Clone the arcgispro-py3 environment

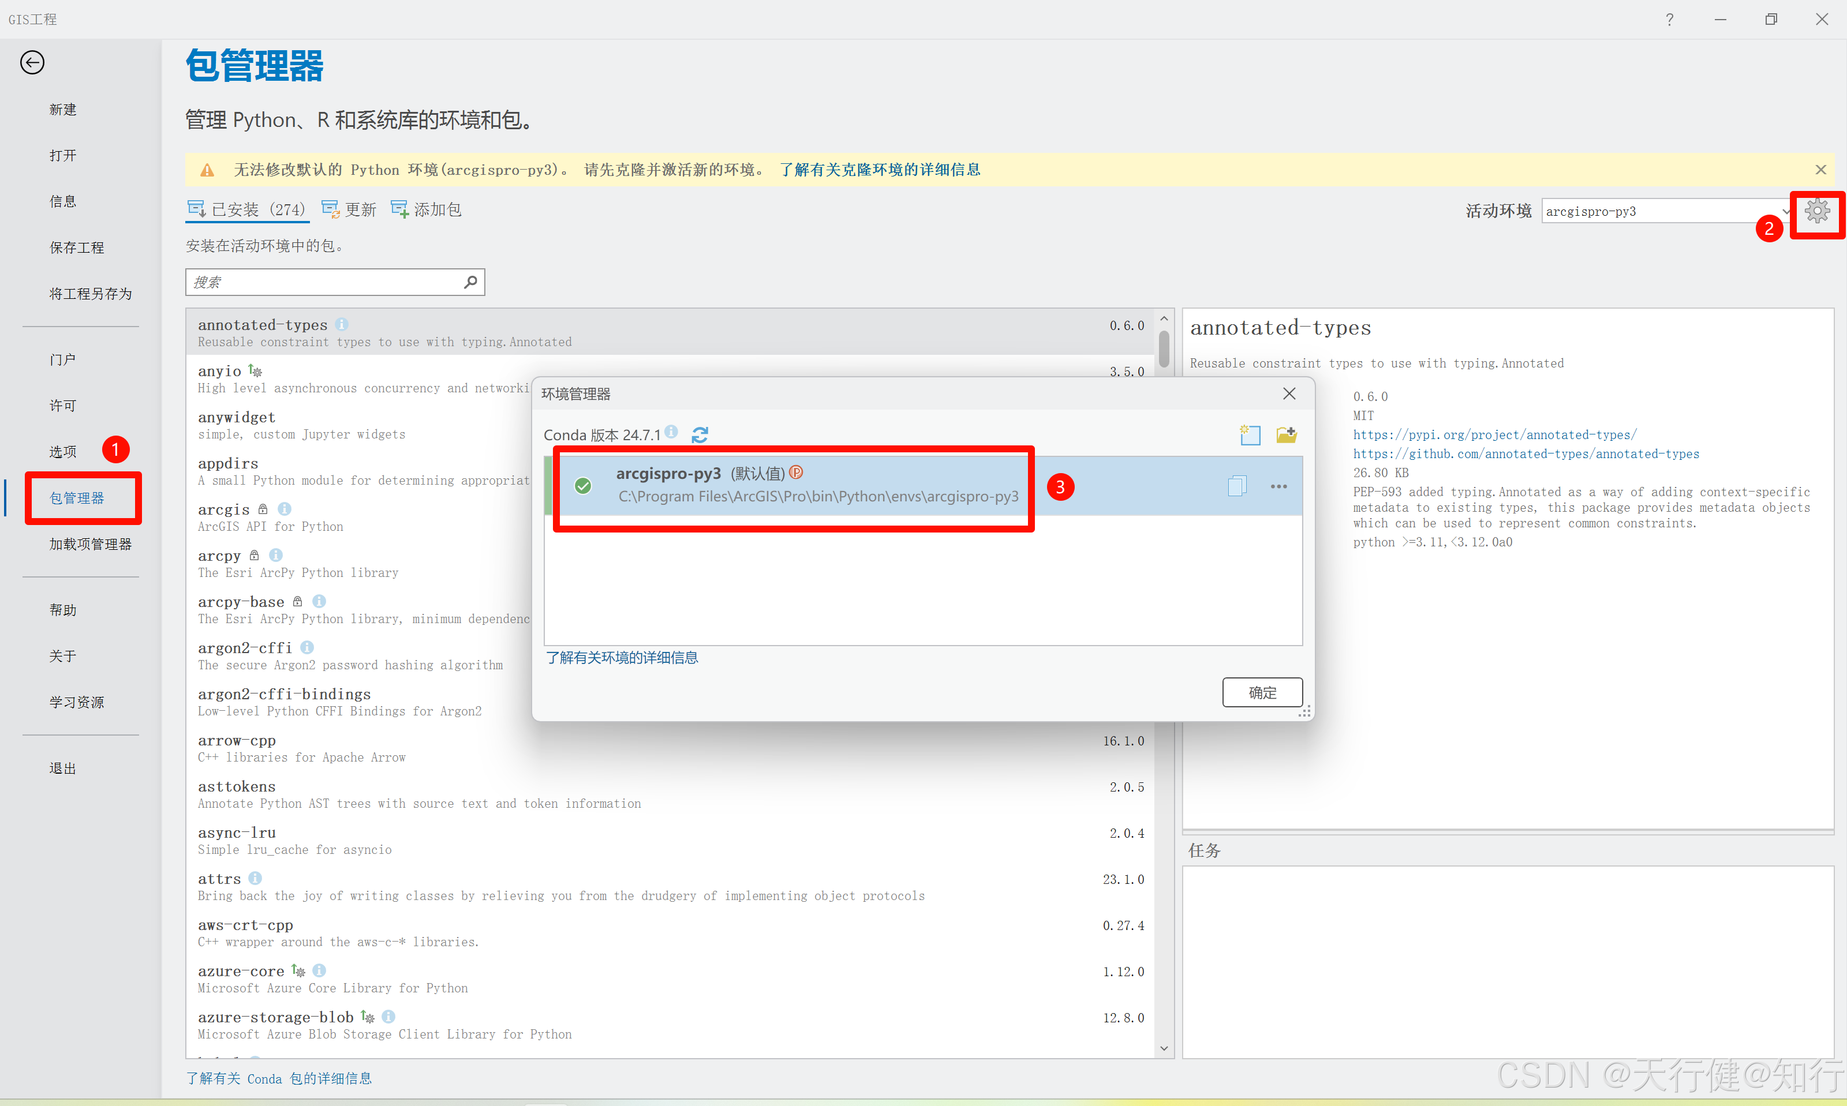tap(1236, 487)
